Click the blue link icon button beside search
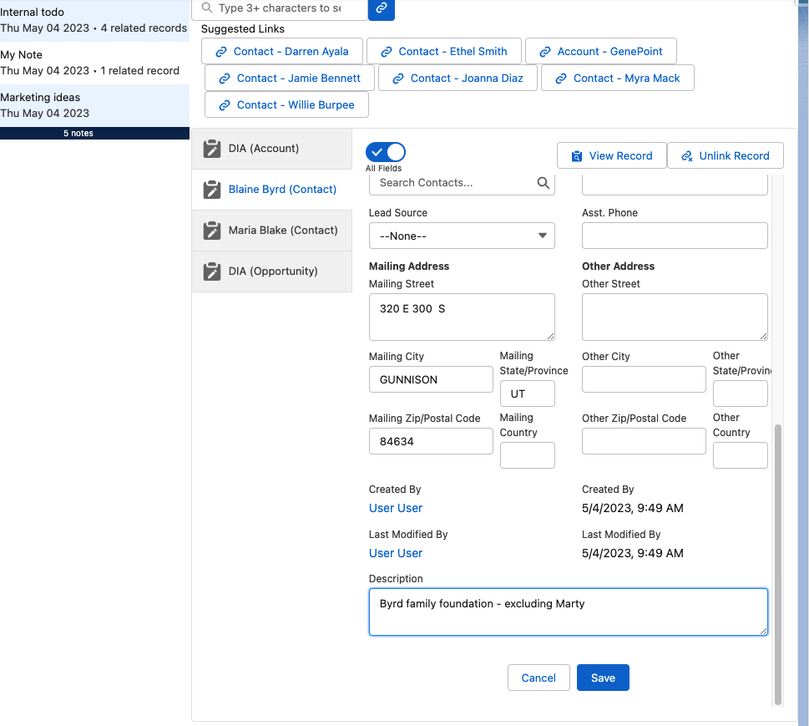The height and width of the screenshot is (726, 809). coord(381,8)
